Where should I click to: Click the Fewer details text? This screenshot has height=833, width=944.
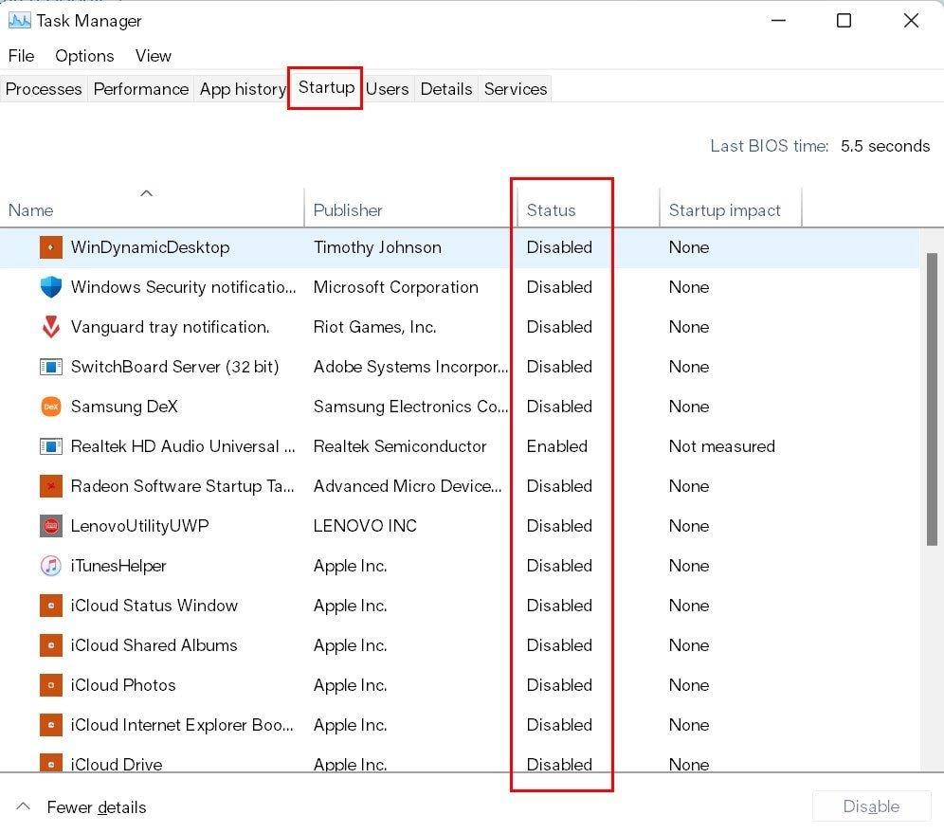(x=97, y=807)
